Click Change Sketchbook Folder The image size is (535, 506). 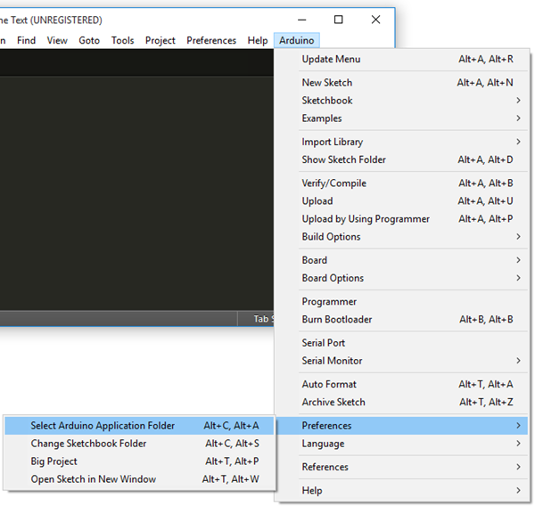89,444
